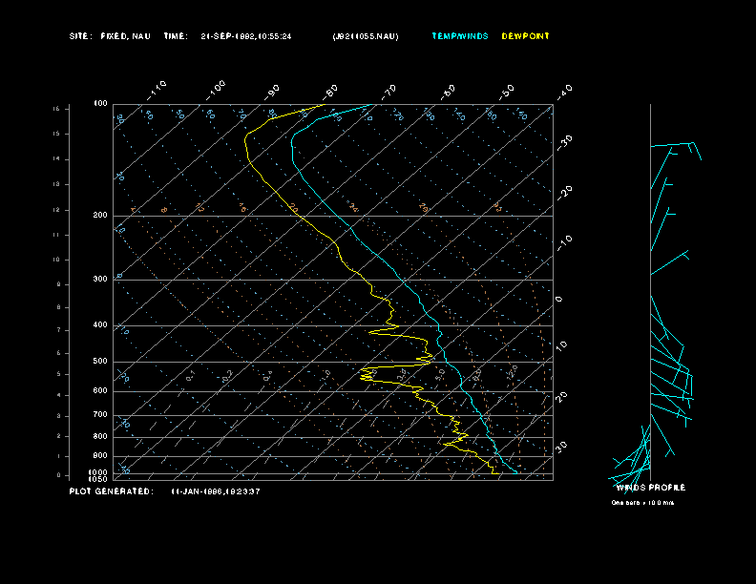Click the 2 tick on height axis
The height and width of the screenshot is (584, 756).
(59, 436)
